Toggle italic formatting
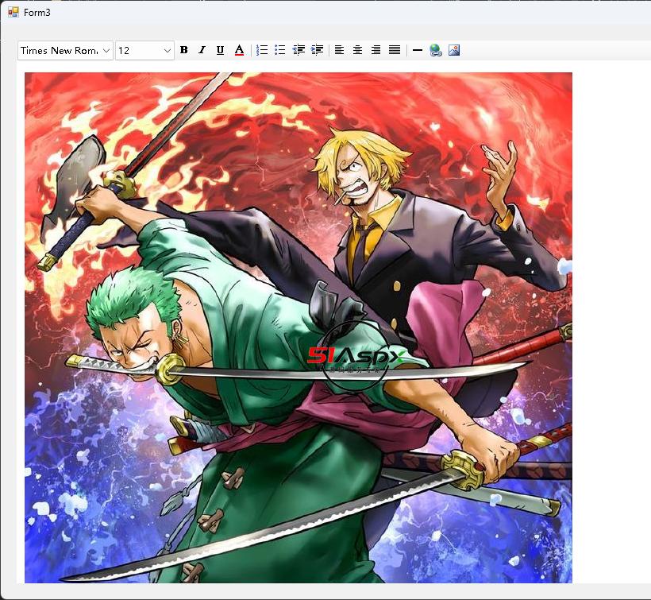The width and height of the screenshot is (651, 600). [x=202, y=50]
